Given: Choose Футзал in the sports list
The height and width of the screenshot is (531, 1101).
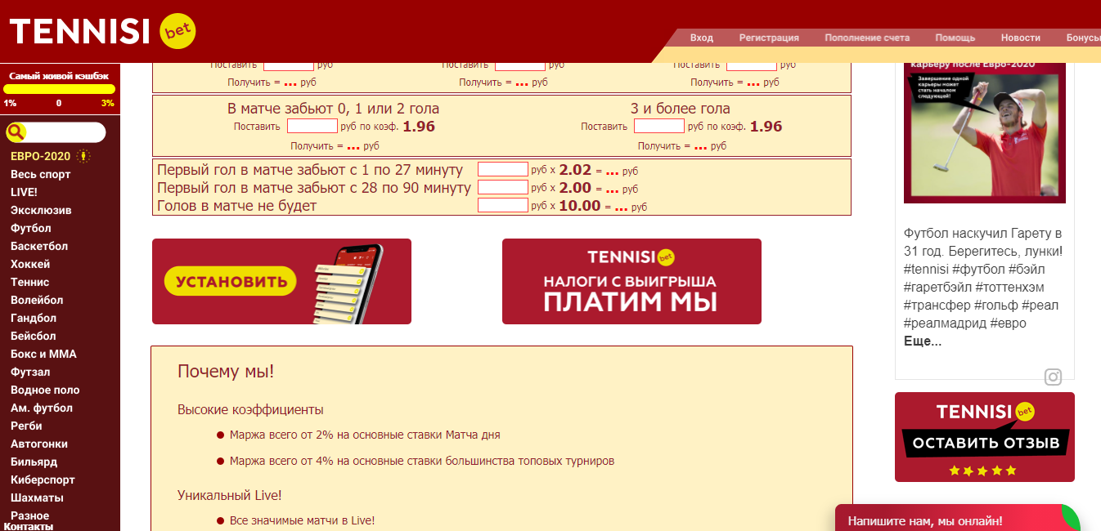Looking at the screenshot, I should (x=30, y=372).
